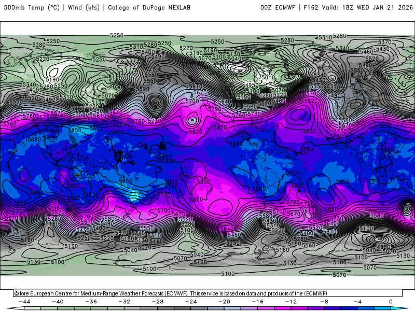Viewport: 415px width, 311px height.
Task: Click the '00Z ECMWF' model run label
Action: [x=278, y=8]
